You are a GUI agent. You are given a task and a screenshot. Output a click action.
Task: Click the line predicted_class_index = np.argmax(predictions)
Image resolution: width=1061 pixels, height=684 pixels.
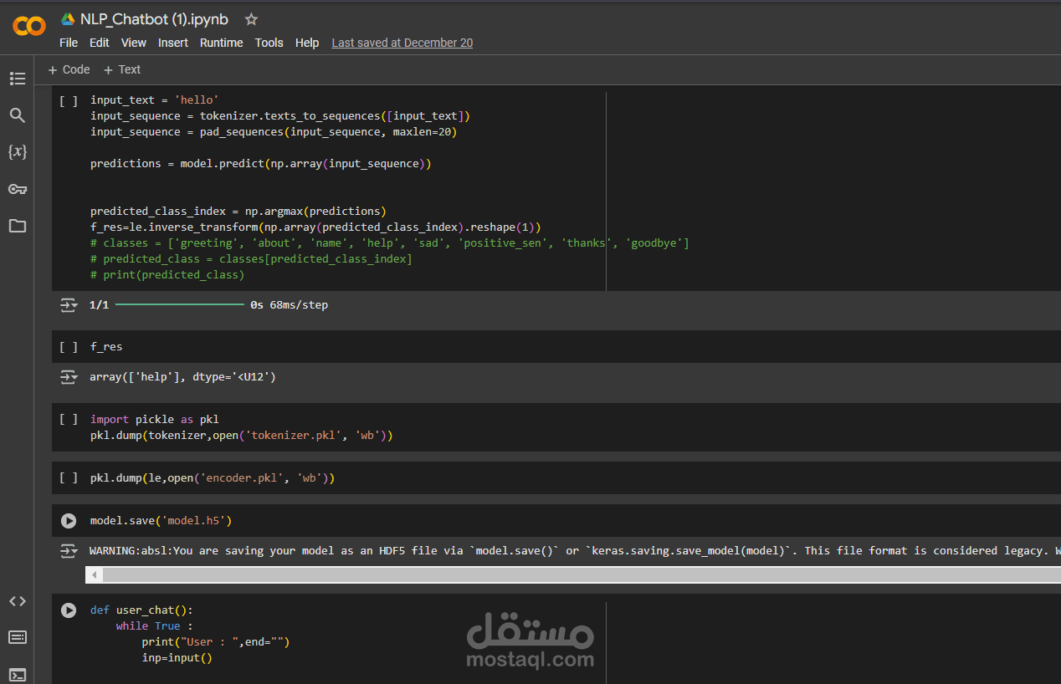click(238, 212)
